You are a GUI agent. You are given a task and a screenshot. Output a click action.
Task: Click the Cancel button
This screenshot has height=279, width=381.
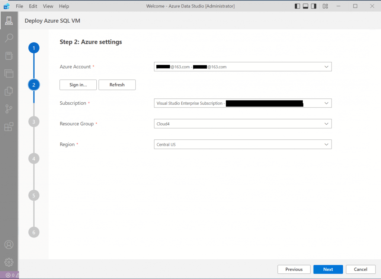(361, 269)
